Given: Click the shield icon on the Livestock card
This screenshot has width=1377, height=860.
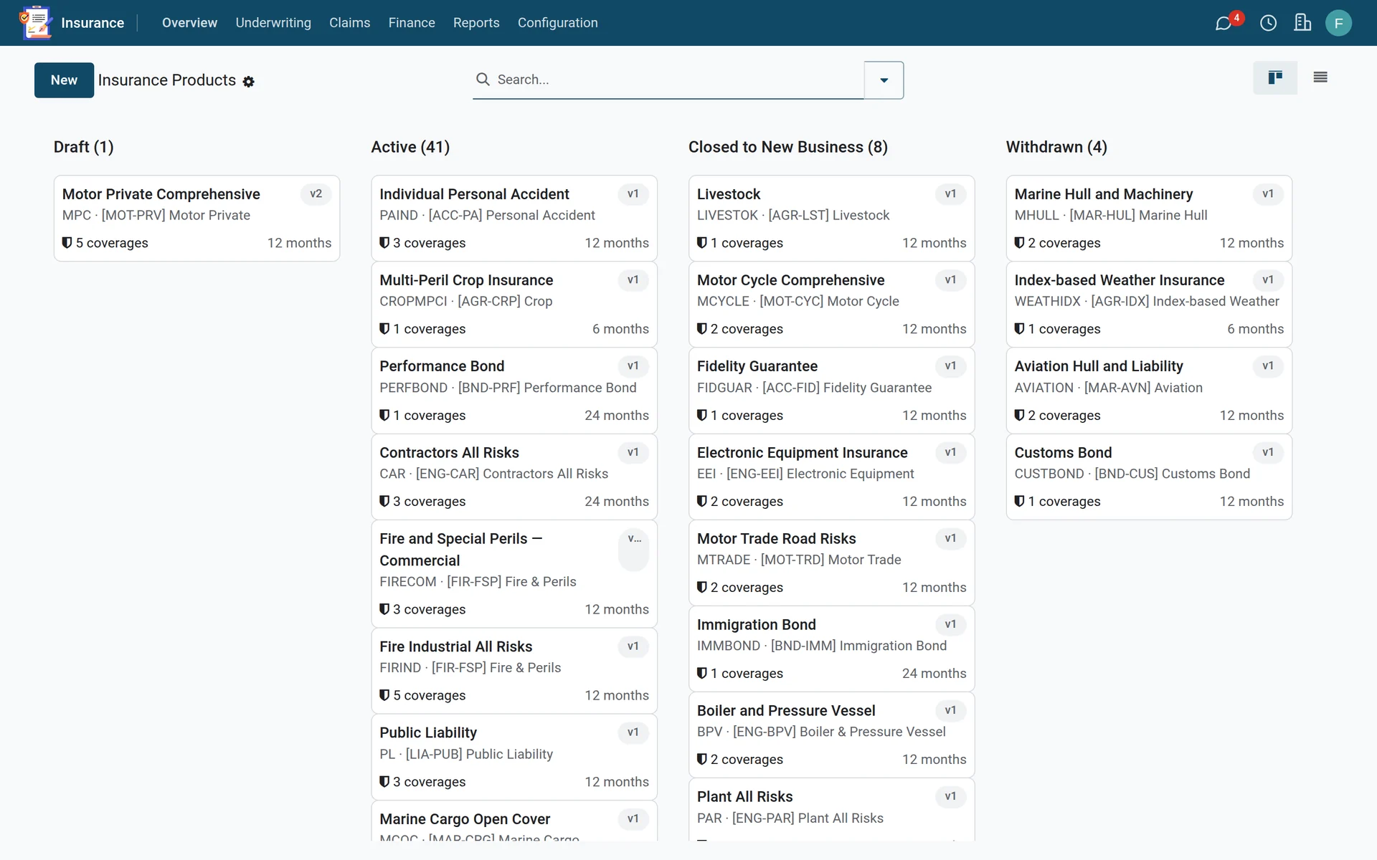Looking at the screenshot, I should point(702,243).
